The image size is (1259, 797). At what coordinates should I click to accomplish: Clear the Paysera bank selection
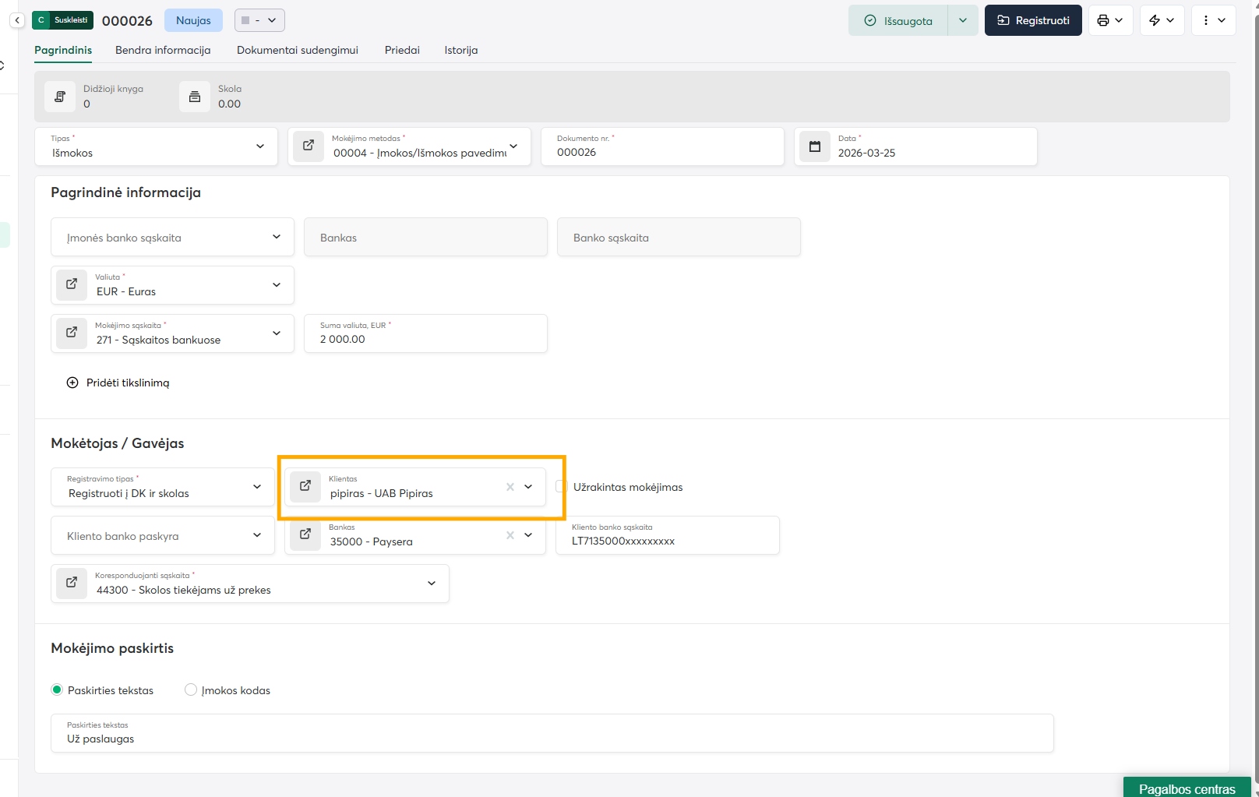pos(510,535)
